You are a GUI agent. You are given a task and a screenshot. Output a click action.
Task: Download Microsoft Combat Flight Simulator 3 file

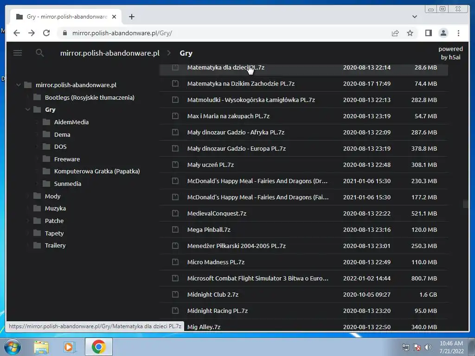tap(258, 278)
